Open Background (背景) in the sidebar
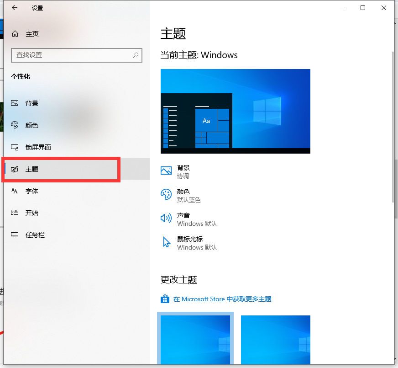This screenshot has width=398, height=368. 31,103
